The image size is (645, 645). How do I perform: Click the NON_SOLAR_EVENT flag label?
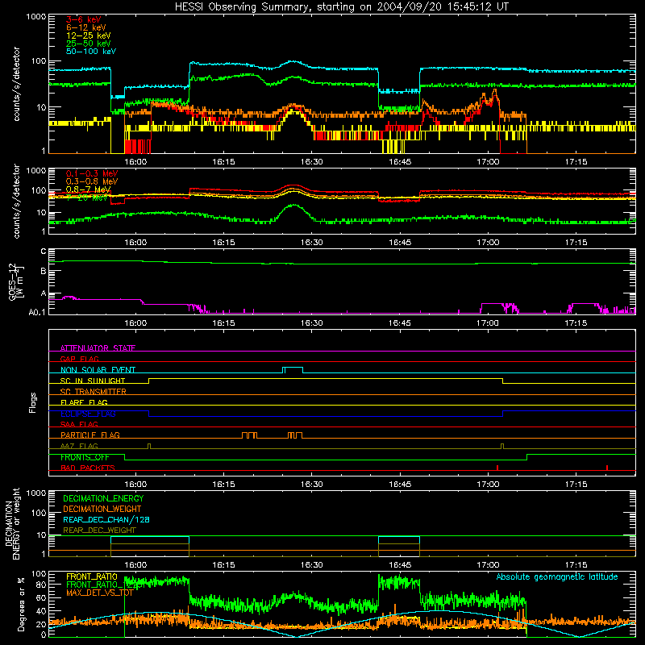click(x=98, y=370)
